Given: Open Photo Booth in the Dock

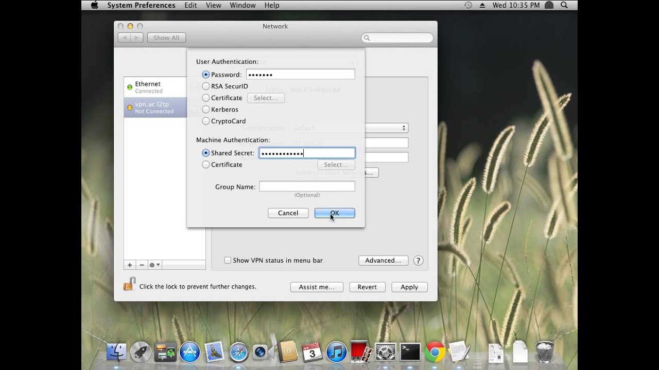Looking at the screenshot, I should coord(361,353).
